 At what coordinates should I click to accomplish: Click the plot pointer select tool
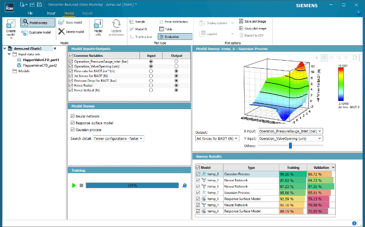(316, 58)
